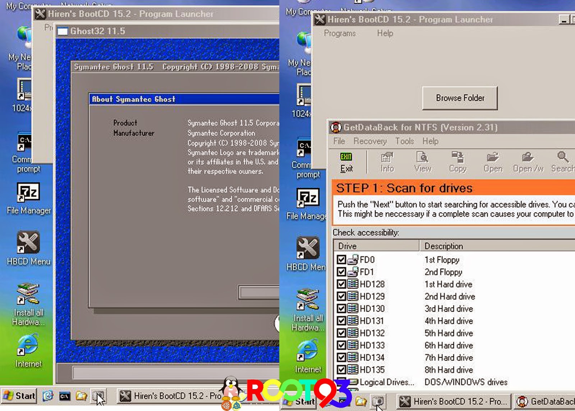This screenshot has width=575, height=411.
Task: Uncheck the FD0 1st Floppy drive
Action: pos(342,260)
